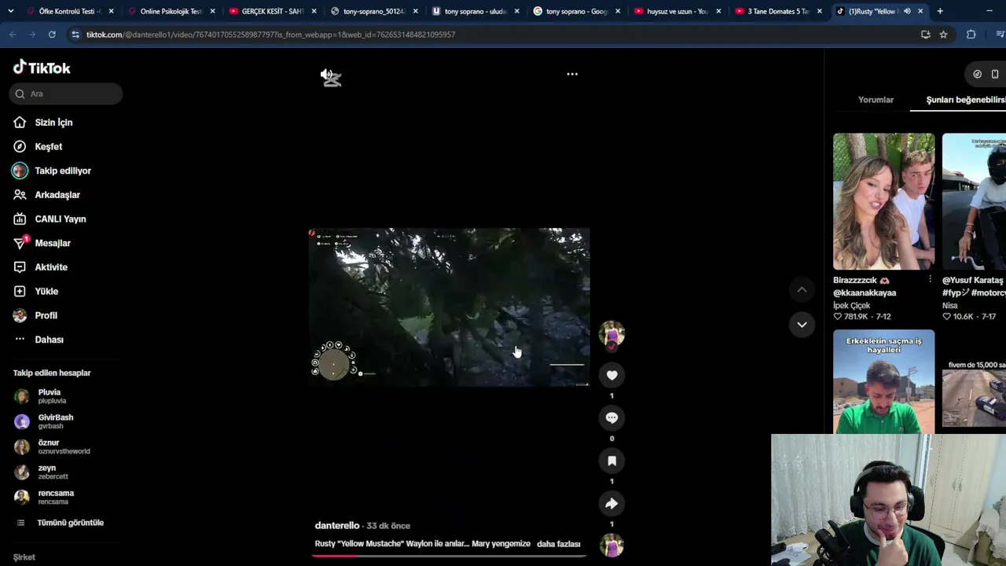Go to the next video
1006x566 pixels.
point(802,325)
